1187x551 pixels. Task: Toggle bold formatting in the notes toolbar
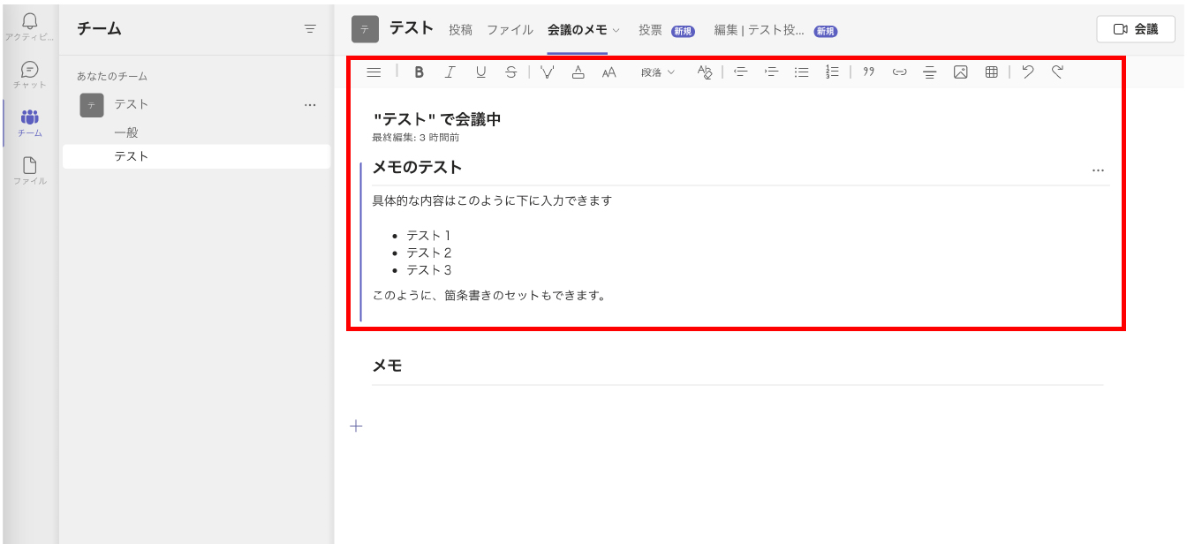pos(420,72)
